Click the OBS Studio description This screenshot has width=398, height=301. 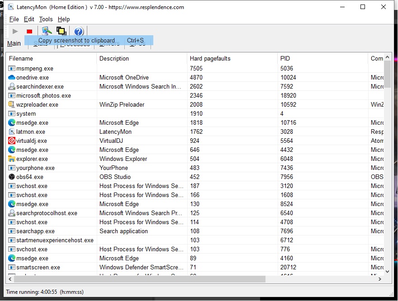tap(115, 177)
